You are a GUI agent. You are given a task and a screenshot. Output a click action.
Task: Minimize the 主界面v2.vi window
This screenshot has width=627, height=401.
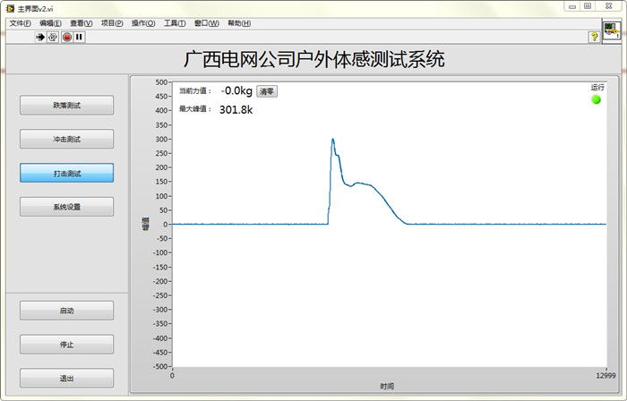572,6
